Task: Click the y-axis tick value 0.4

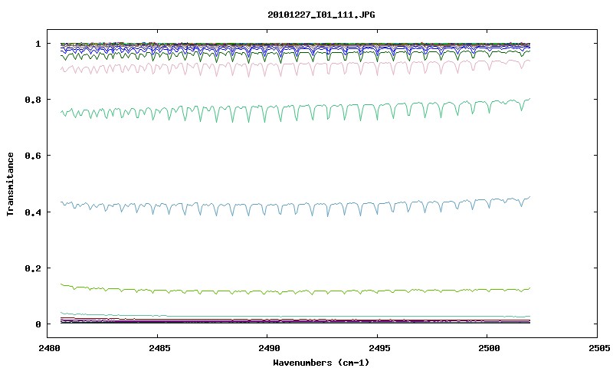Action: [x=33, y=212]
